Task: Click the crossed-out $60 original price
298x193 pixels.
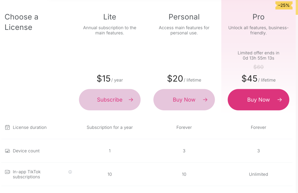Action: coord(258,67)
